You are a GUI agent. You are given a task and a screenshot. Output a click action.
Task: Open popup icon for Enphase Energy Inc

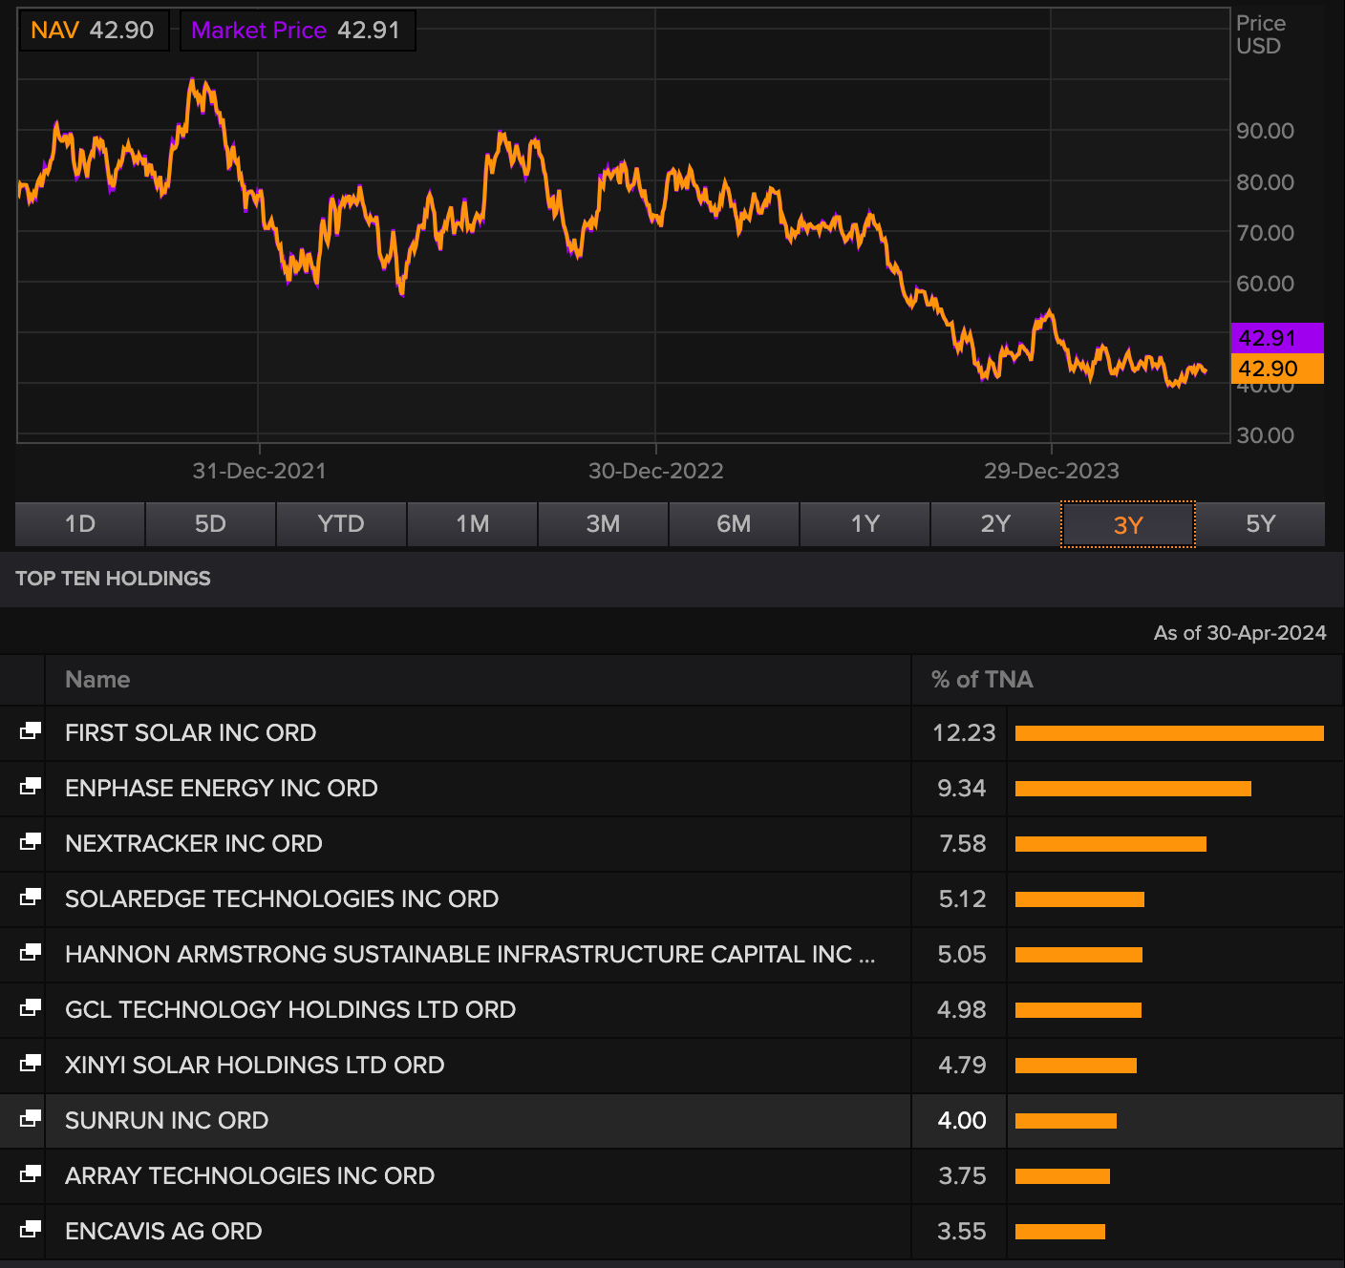tap(31, 787)
